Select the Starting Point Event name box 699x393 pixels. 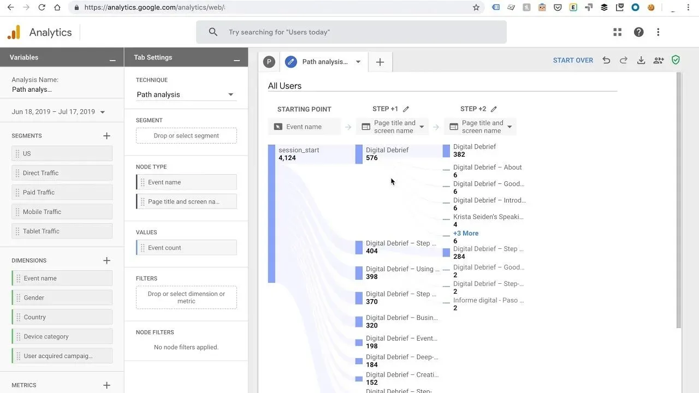coord(304,127)
